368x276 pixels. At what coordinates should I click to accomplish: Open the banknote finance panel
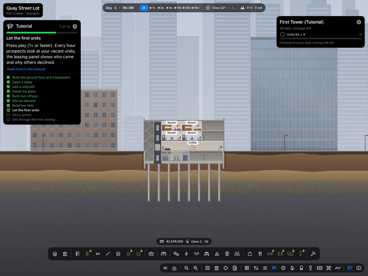320,268
